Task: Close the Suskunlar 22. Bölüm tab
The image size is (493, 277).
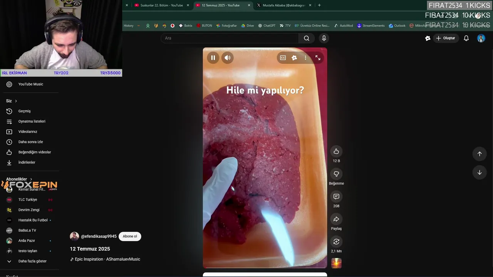Action: (188, 5)
